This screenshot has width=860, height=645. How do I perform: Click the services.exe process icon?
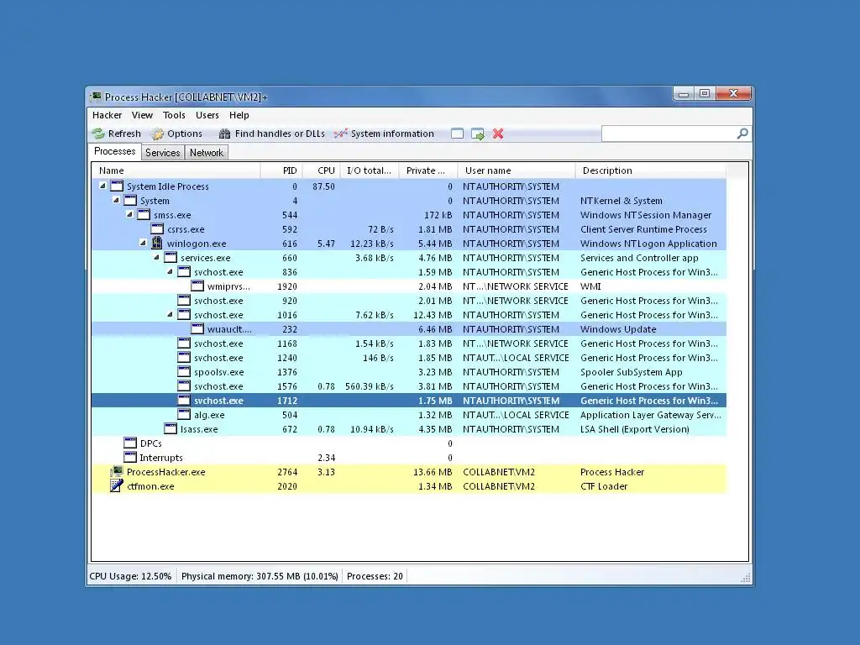[170, 257]
